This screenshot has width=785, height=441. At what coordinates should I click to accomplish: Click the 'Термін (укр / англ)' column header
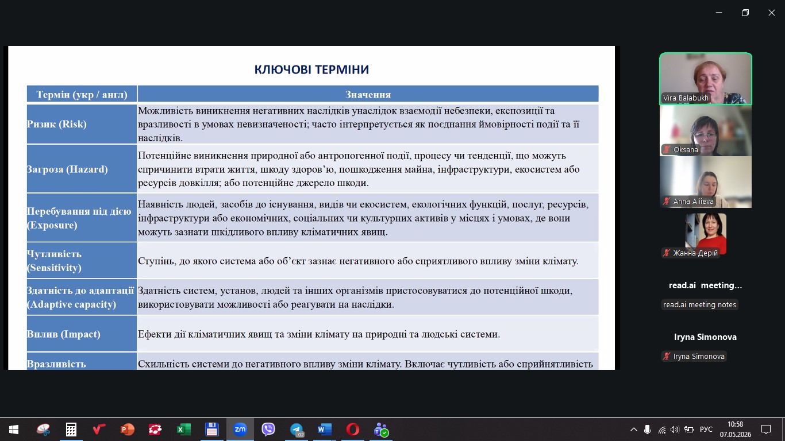(x=82, y=94)
